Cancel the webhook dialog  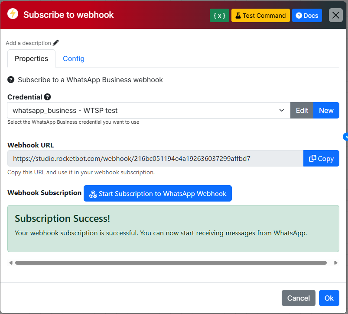[298, 298]
